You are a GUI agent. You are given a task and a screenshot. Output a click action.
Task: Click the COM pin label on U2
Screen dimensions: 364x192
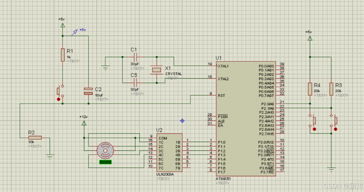pos(163,138)
